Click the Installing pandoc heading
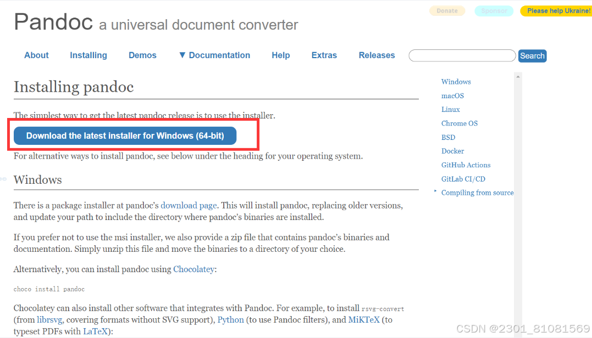The width and height of the screenshot is (592, 338). pyautogui.click(x=74, y=87)
